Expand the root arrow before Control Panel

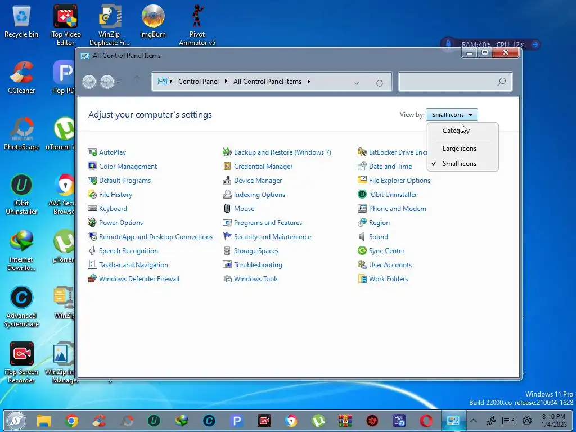171,82
